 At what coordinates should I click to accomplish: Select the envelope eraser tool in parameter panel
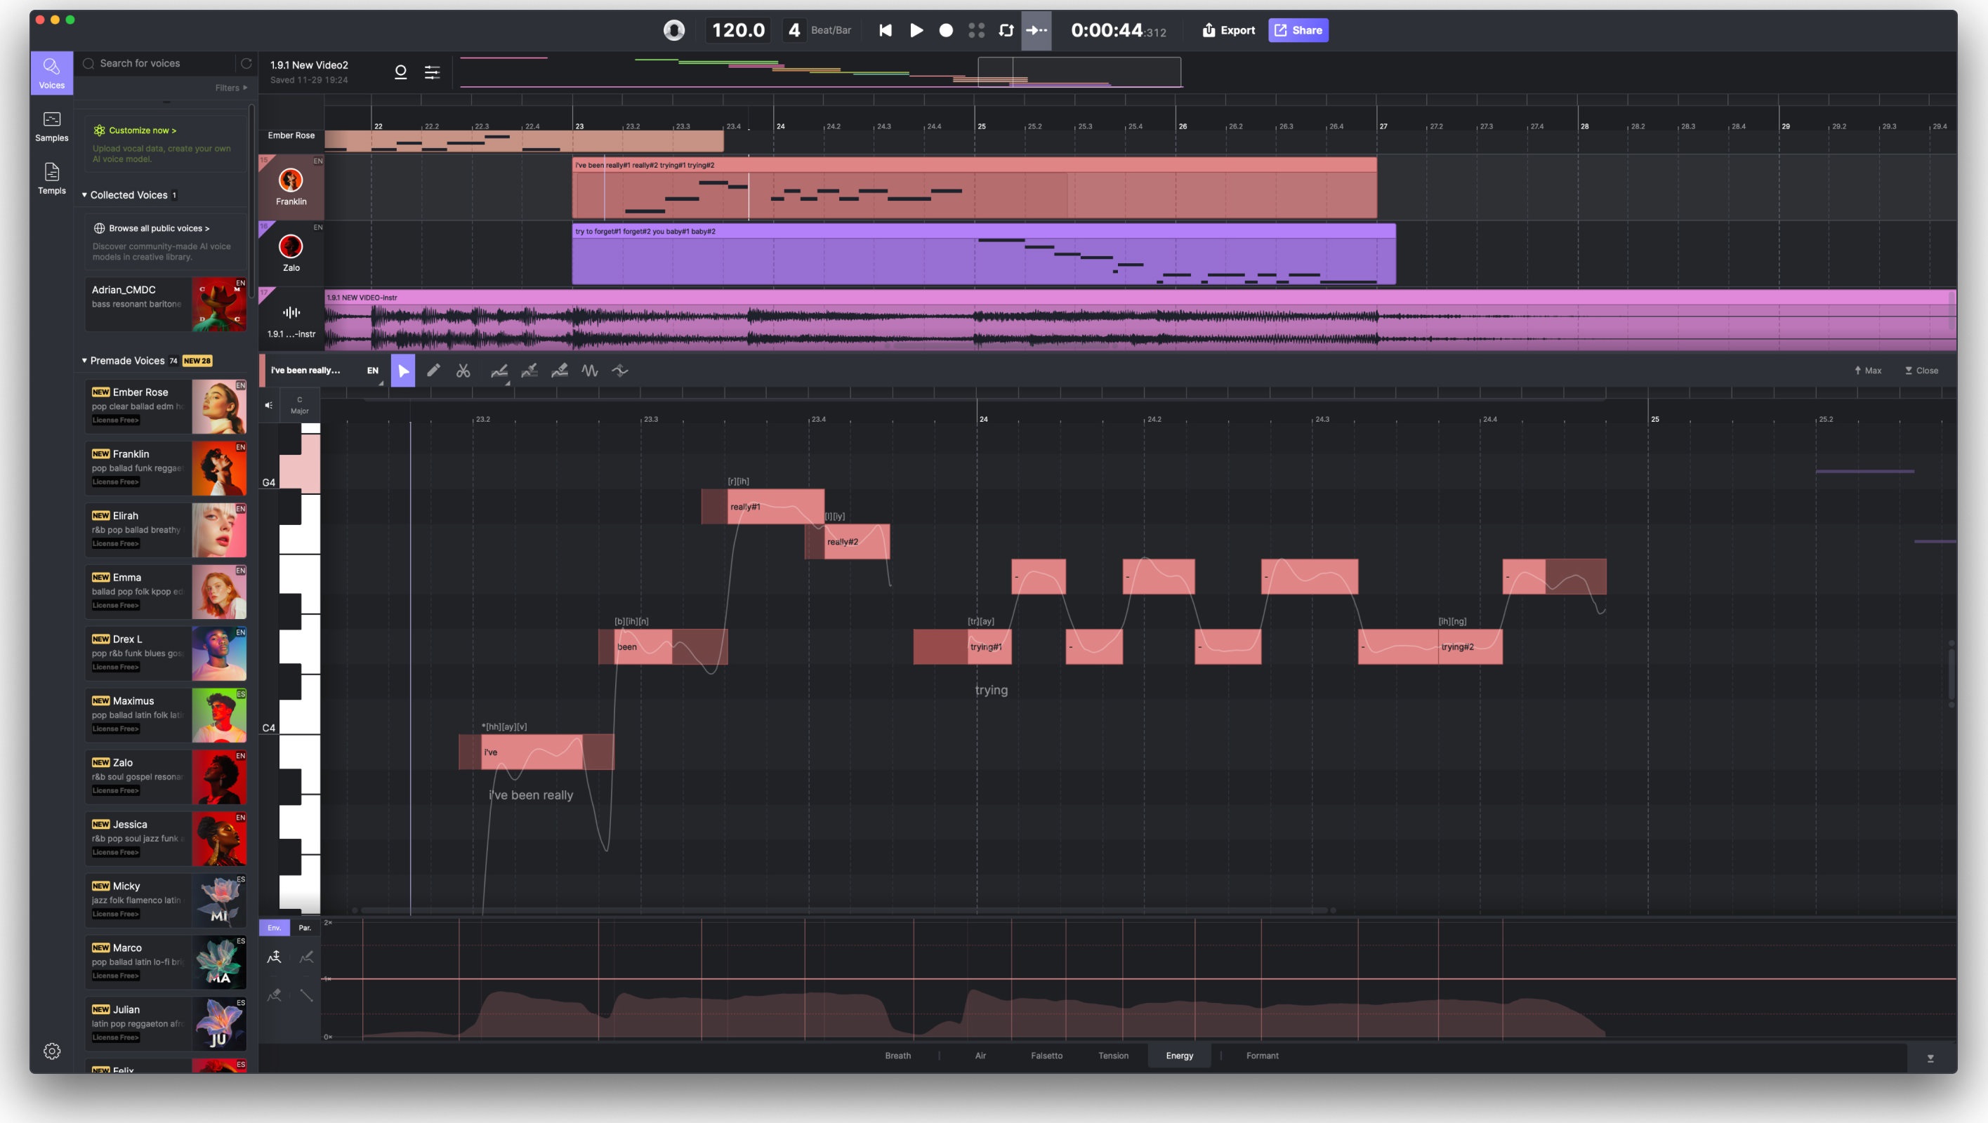275,995
